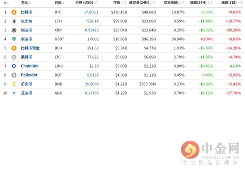245x170 pixels.
Task: Click the USDT ticker code
Action: pos(59,39)
